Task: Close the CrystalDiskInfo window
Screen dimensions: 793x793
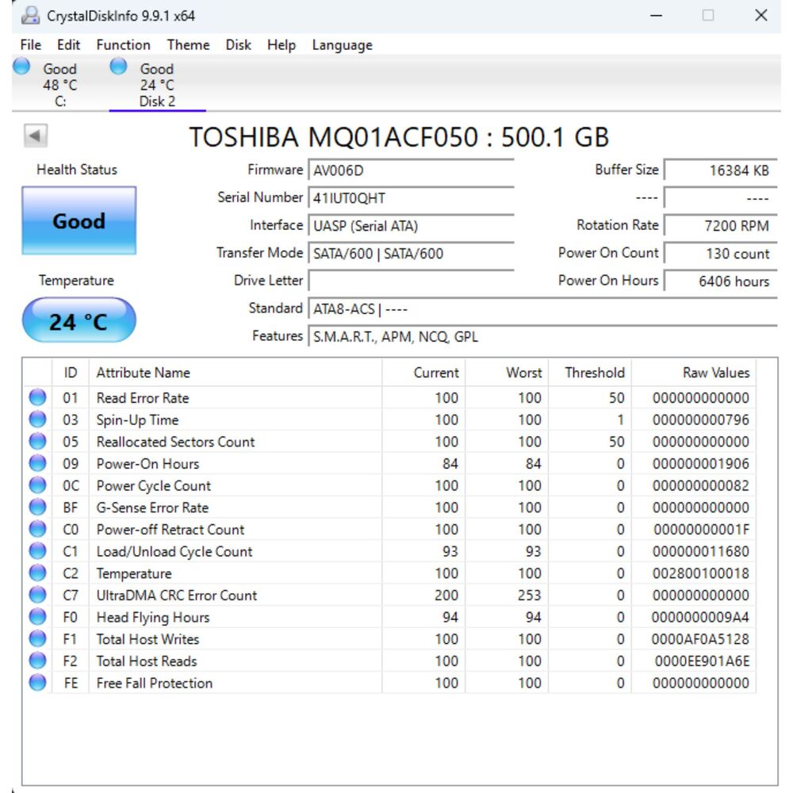Action: [761, 16]
